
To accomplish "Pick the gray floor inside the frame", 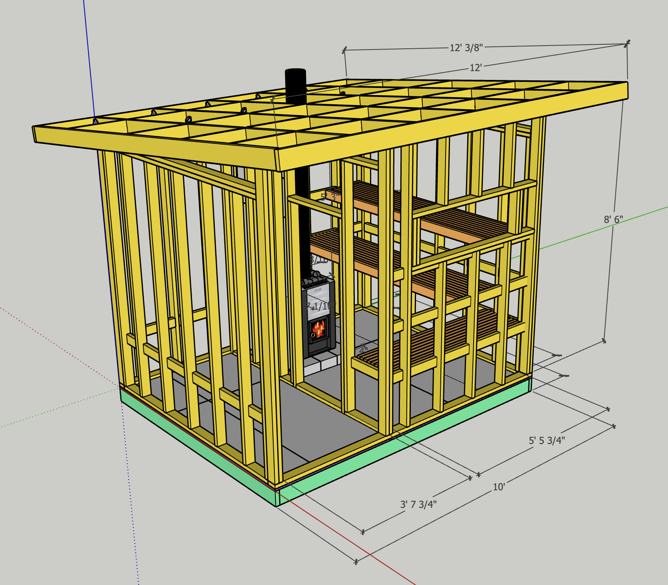I will point(320,416).
